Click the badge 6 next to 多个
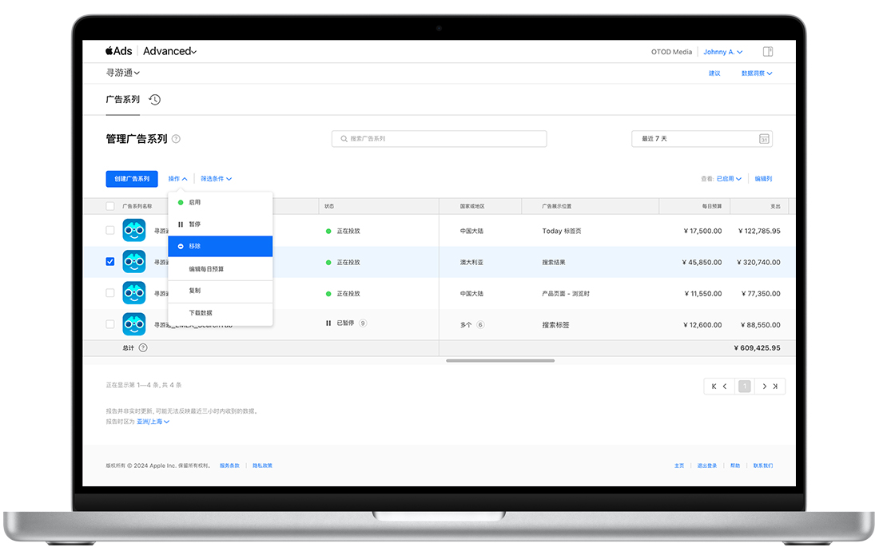879x559 pixels. (x=480, y=325)
